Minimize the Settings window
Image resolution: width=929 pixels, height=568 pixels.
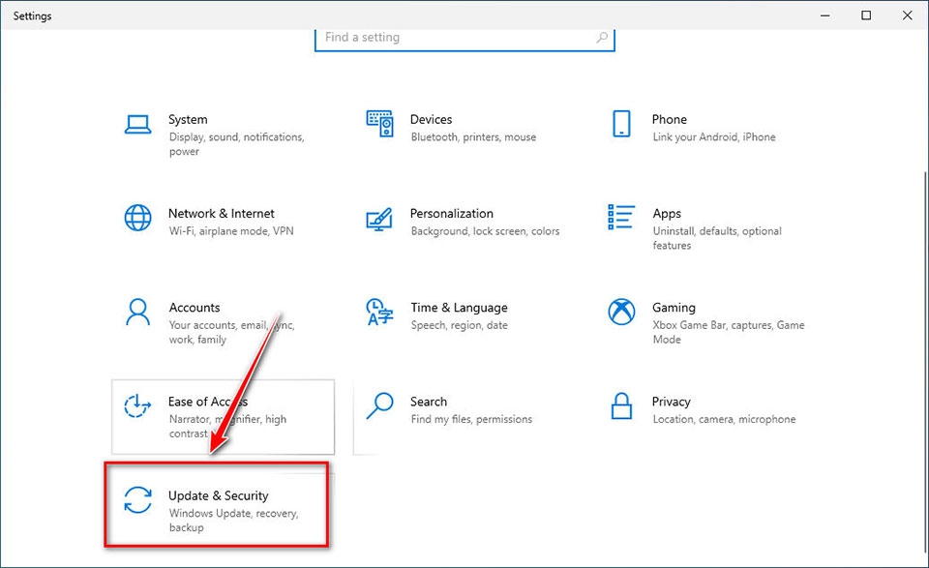click(824, 15)
